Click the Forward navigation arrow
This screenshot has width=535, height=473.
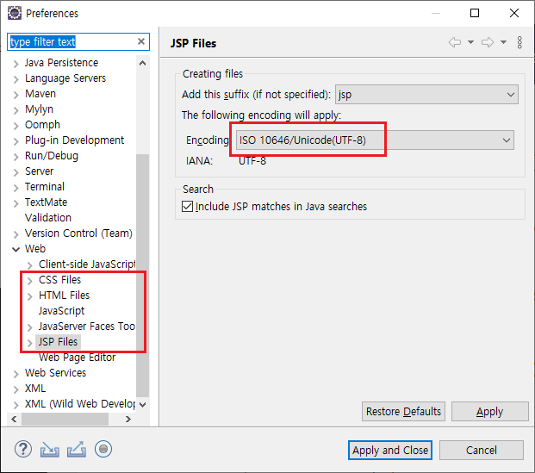click(x=488, y=42)
